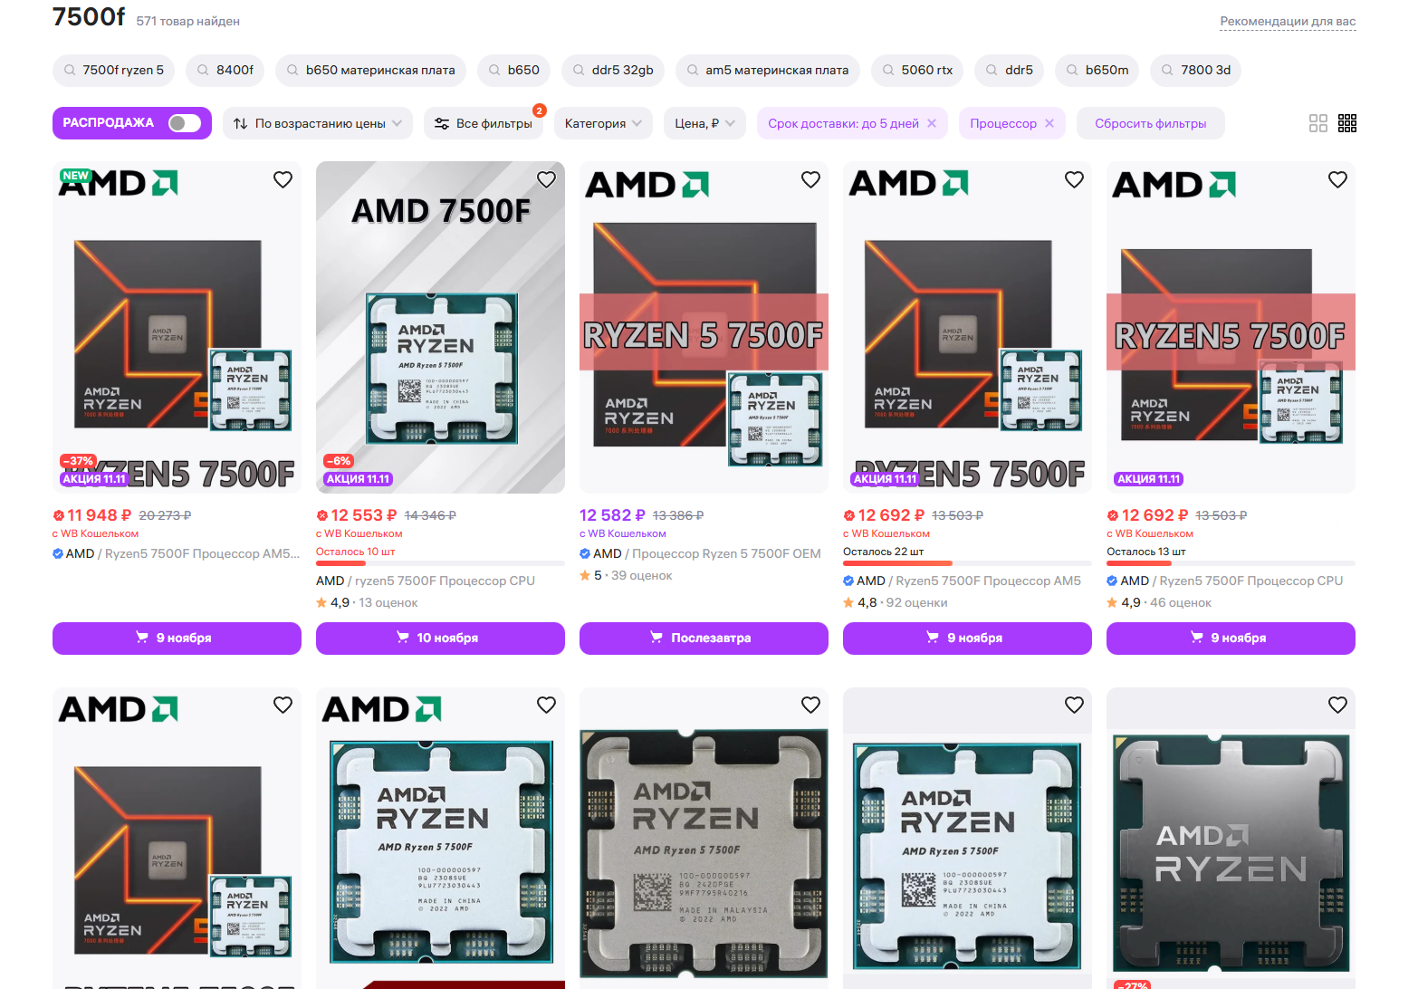This screenshot has width=1418, height=989.
Task: Open the price sorting dropdown
Action: click(x=318, y=123)
